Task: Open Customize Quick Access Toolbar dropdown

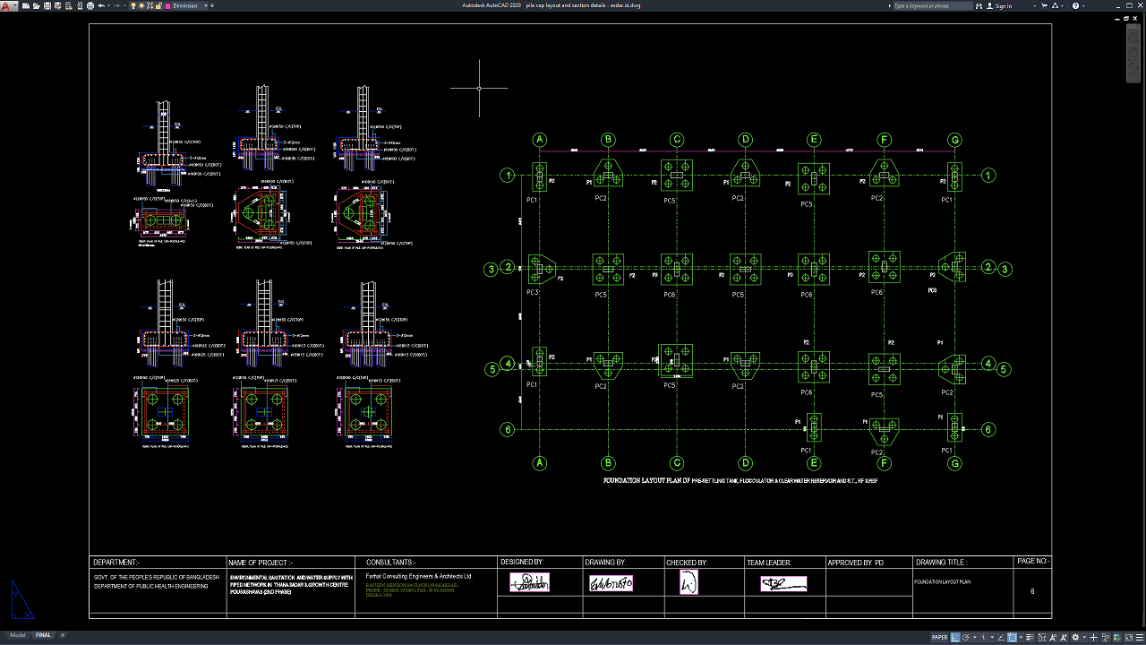Action: pyautogui.click(x=212, y=5)
